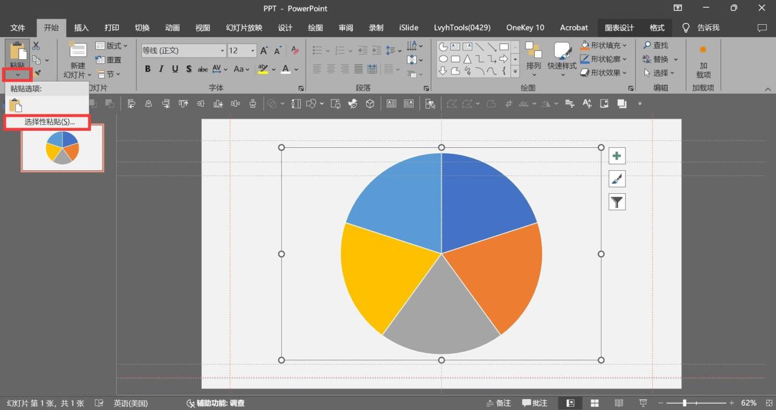Toggle bold formatting
Viewport: 776px width, 410px height.
coord(147,69)
